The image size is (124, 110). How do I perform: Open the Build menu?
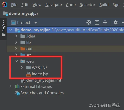point(104,5)
